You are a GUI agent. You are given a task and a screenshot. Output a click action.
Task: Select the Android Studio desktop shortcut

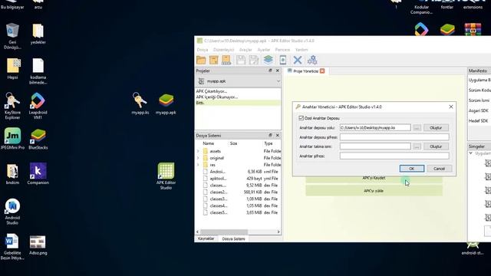click(x=12, y=212)
